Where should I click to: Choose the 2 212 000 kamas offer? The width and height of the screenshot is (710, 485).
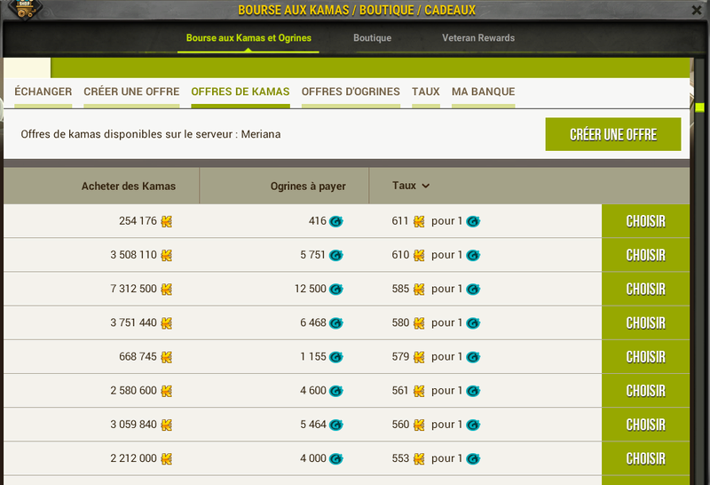click(x=646, y=458)
